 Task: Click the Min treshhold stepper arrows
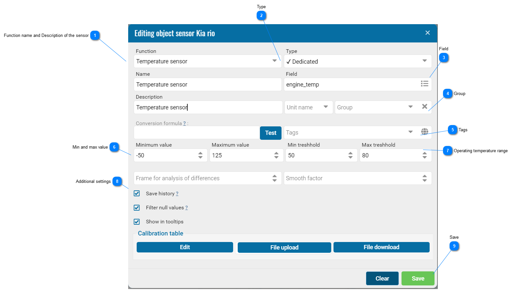pos(351,155)
